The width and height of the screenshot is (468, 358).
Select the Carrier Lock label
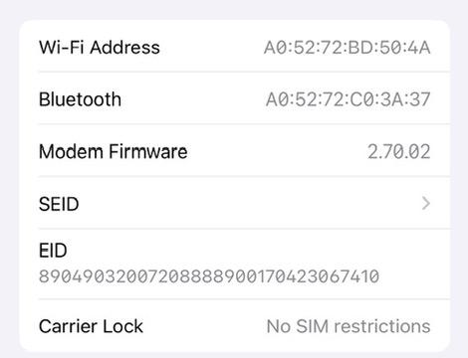pyautogui.click(x=91, y=326)
